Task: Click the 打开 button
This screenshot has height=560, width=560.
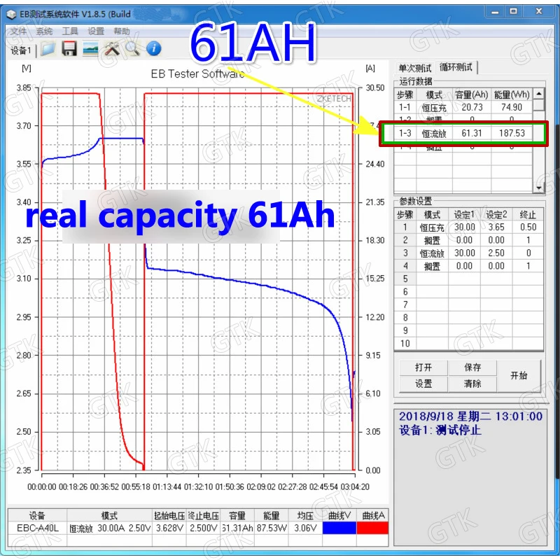Action: click(x=423, y=367)
